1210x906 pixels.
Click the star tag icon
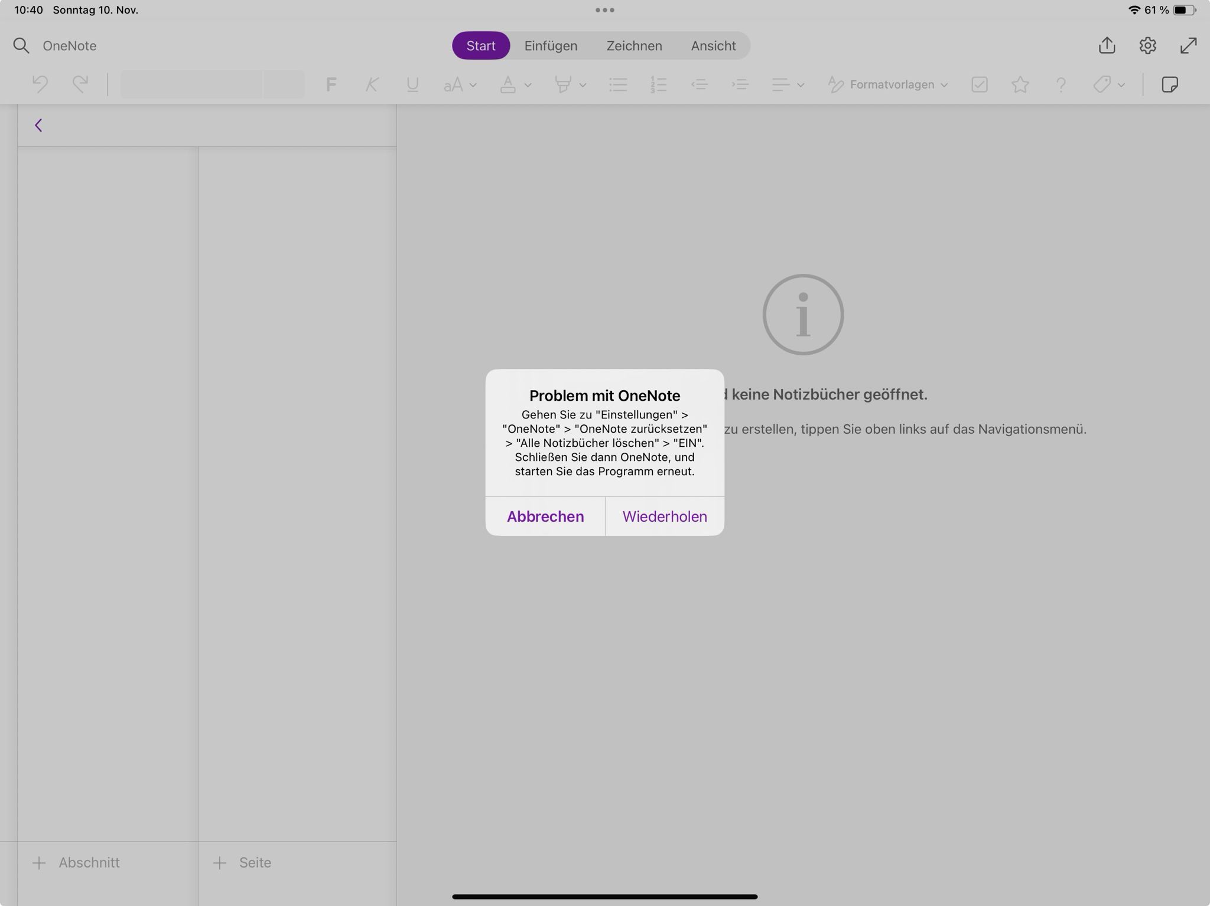coord(1020,84)
